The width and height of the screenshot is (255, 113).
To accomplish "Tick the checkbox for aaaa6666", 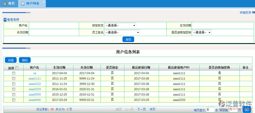I will coord(14,100).
